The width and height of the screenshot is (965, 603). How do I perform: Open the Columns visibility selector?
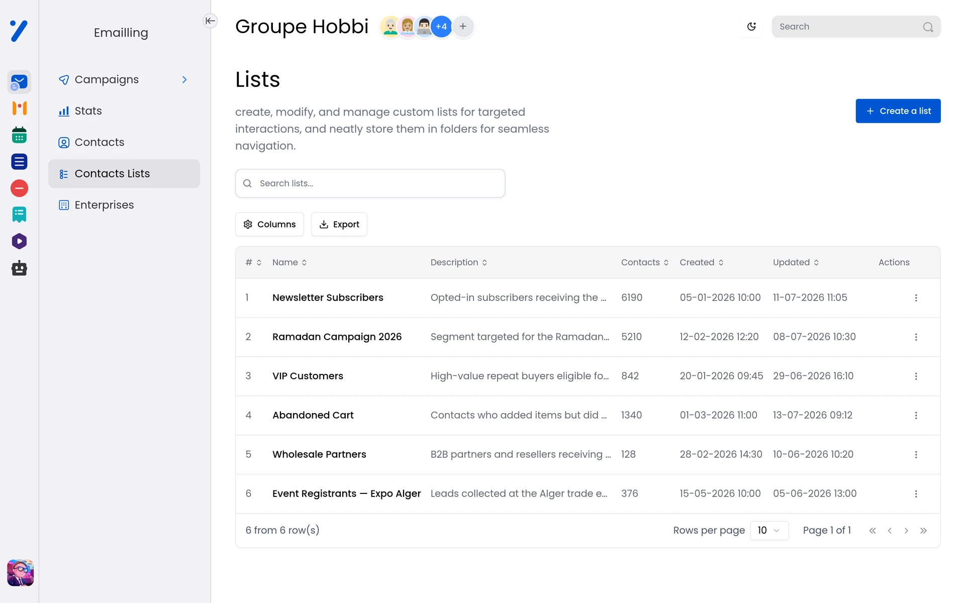click(x=269, y=225)
